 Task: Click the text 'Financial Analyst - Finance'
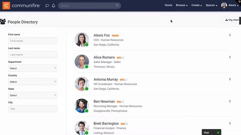[x=110, y=128]
